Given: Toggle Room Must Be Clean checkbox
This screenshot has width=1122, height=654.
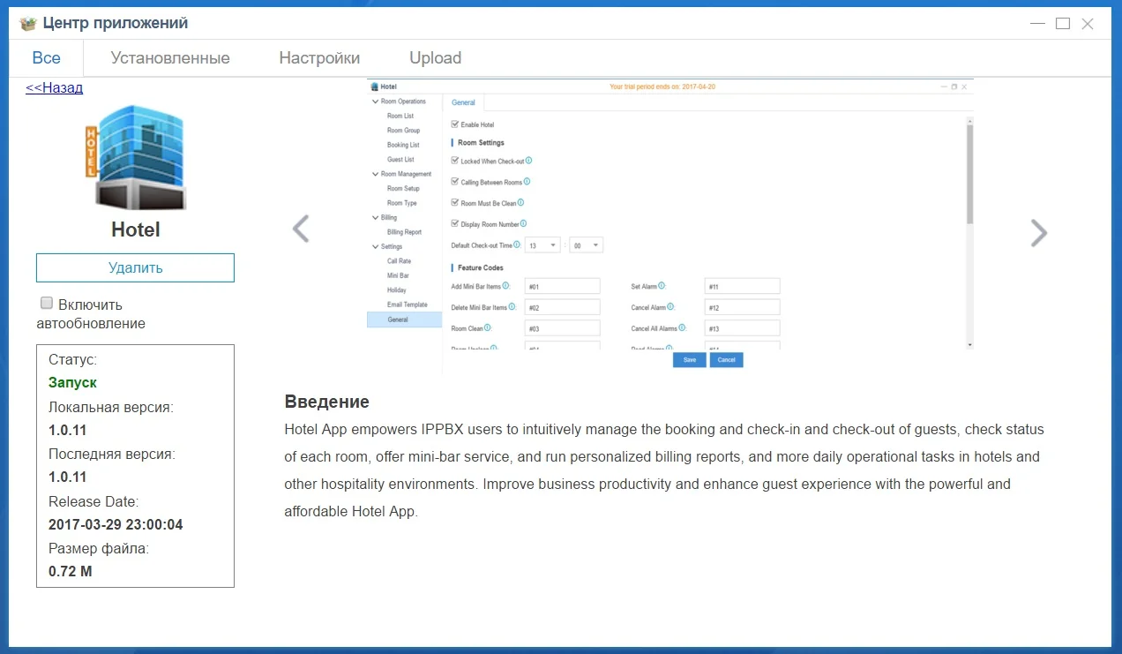Looking at the screenshot, I should tap(455, 203).
